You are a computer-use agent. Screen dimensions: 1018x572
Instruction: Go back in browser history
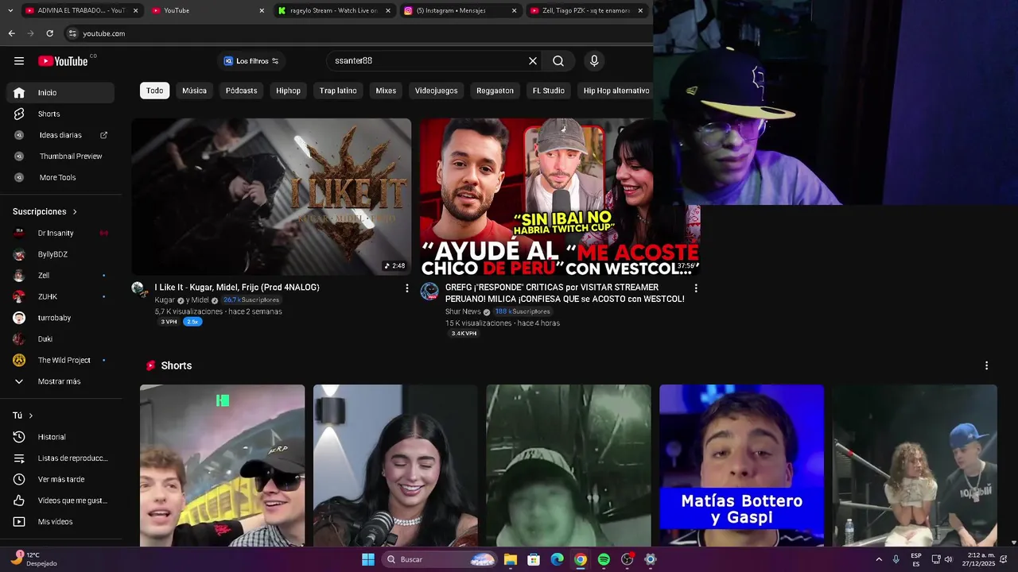point(11,33)
